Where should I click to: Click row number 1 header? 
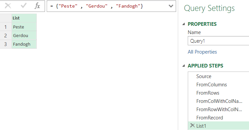[6, 27]
